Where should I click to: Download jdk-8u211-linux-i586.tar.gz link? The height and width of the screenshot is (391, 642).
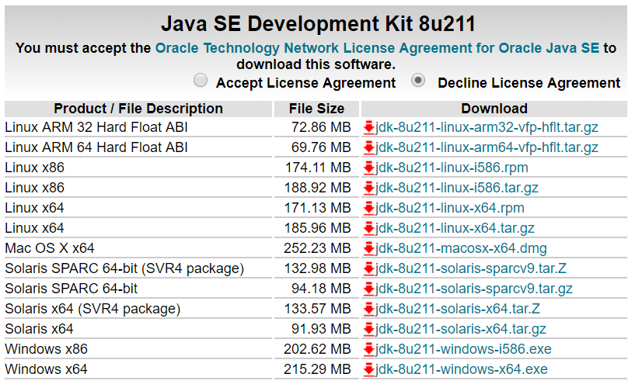coord(456,188)
